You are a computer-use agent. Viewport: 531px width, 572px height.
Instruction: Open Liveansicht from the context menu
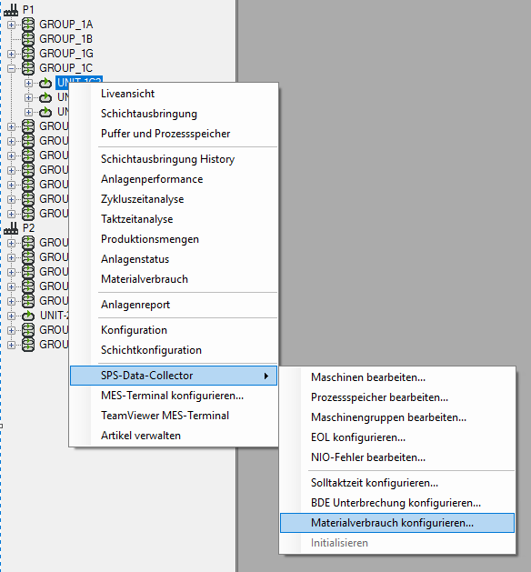[x=127, y=94]
